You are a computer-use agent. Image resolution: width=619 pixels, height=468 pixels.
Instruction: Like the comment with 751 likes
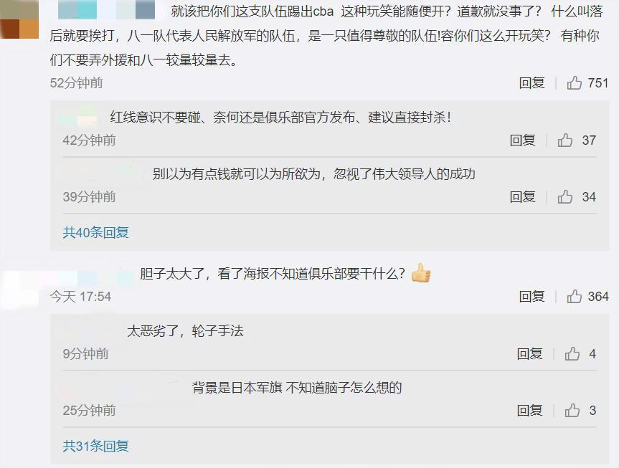[x=574, y=83]
